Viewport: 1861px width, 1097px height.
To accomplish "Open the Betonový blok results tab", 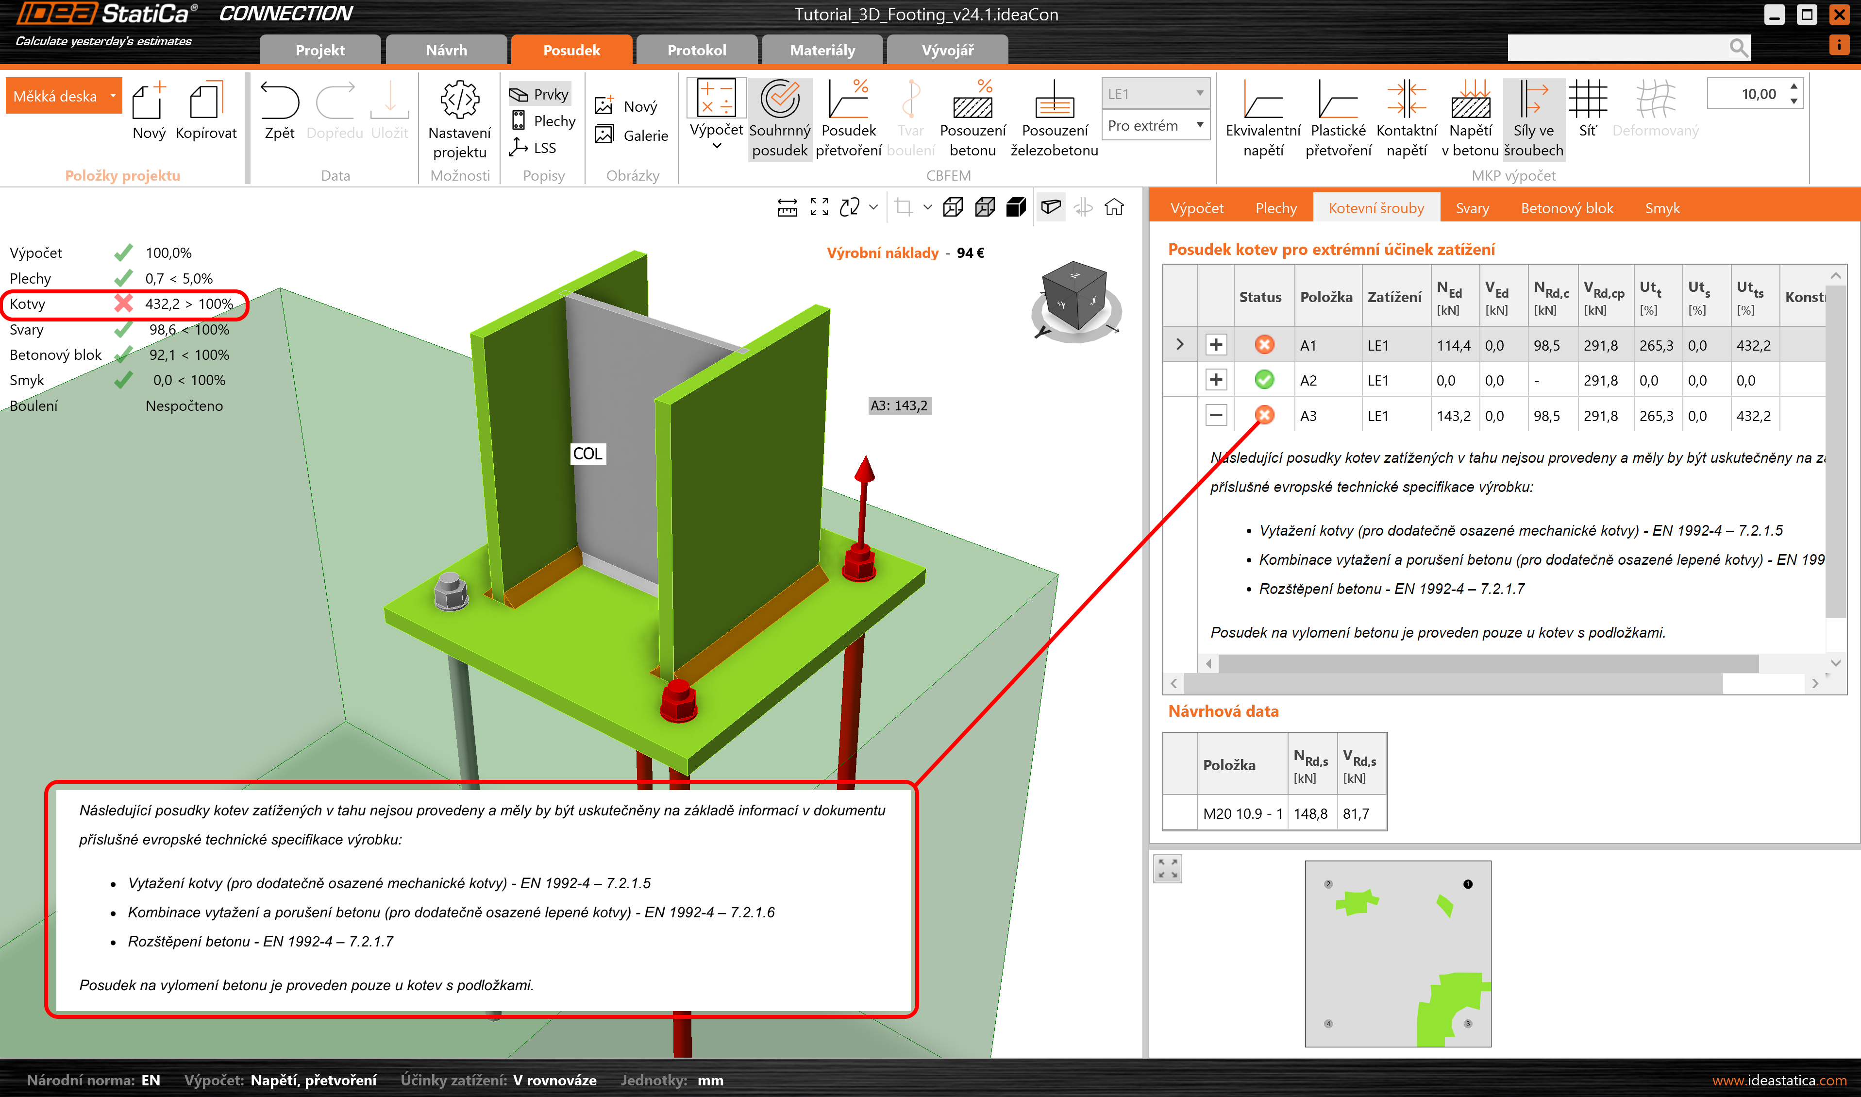I will [1566, 208].
